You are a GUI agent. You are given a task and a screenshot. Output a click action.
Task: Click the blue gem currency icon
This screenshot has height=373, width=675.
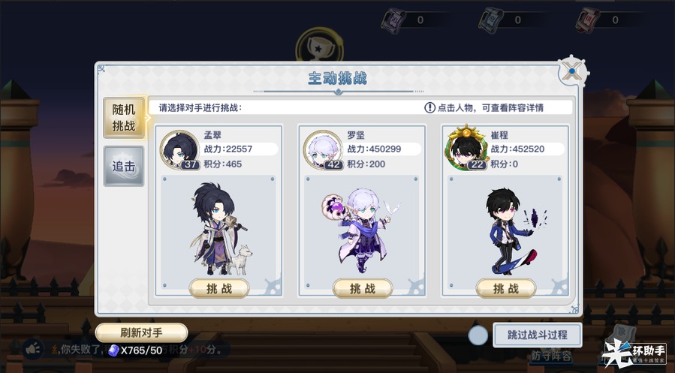click(113, 350)
